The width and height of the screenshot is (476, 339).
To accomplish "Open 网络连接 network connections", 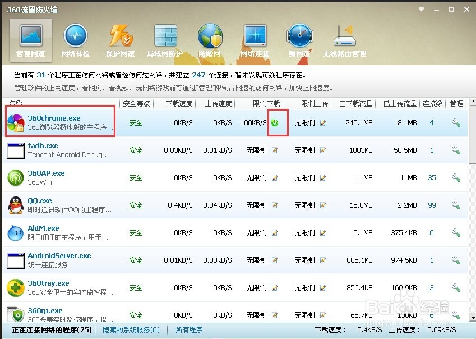I will pyautogui.click(x=255, y=40).
